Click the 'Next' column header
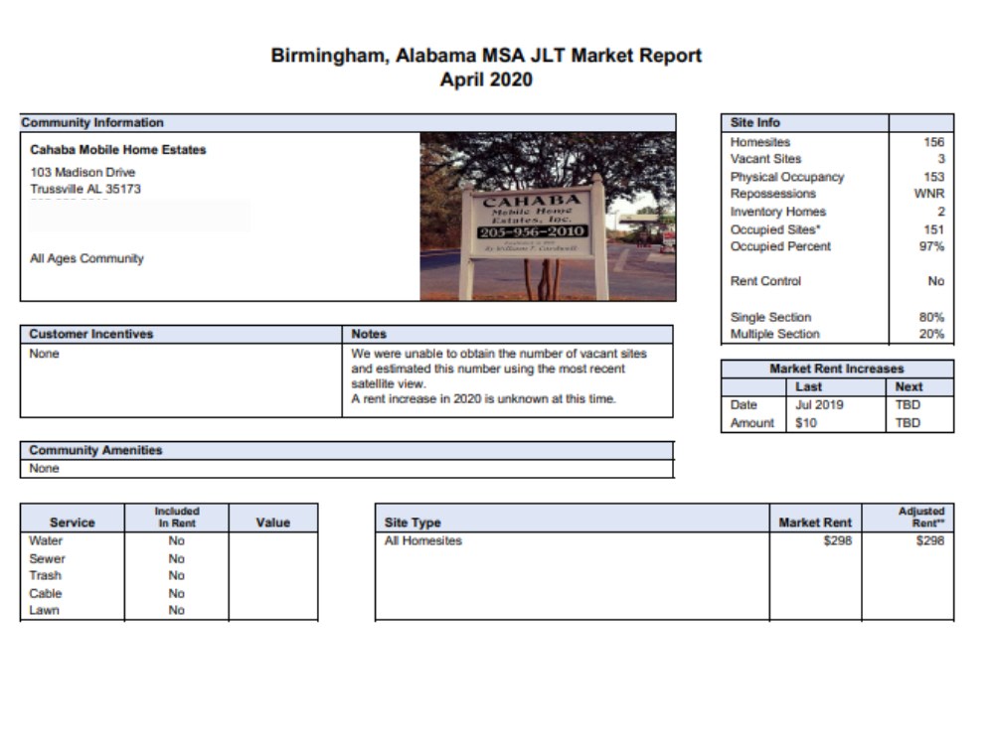Screen dimensions: 994x745 pyautogui.click(x=909, y=387)
